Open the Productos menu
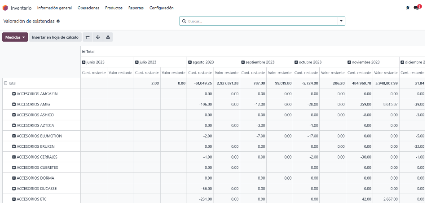This screenshot has width=427, height=203. pos(114,8)
